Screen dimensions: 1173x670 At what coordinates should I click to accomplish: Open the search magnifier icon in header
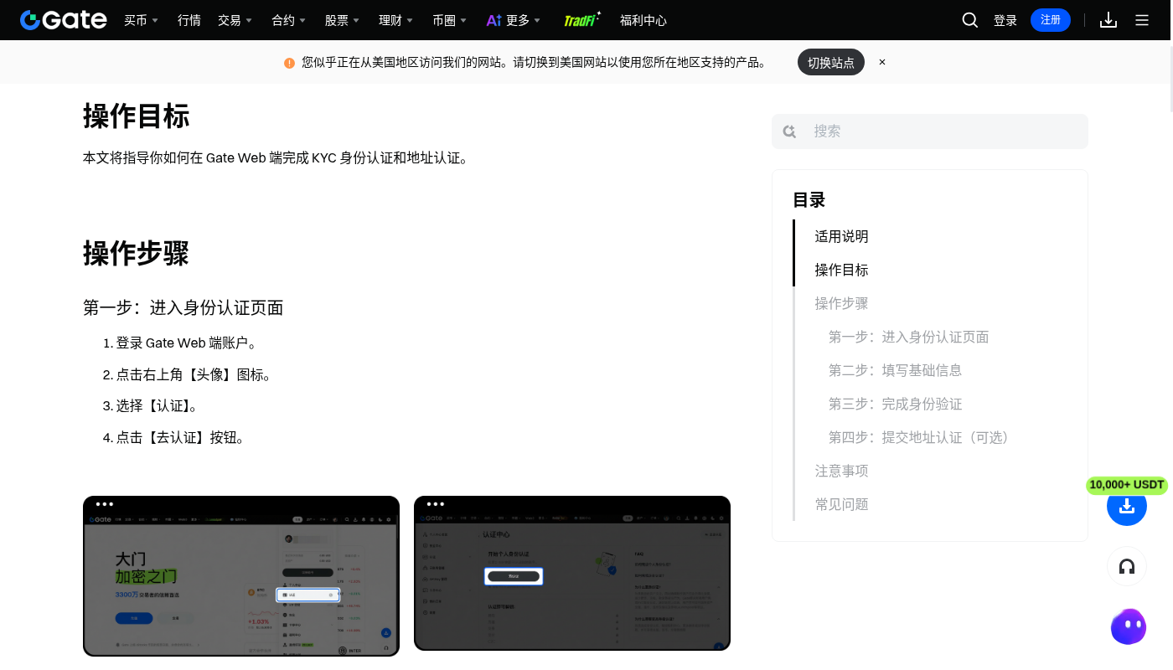(x=970, y=20)
